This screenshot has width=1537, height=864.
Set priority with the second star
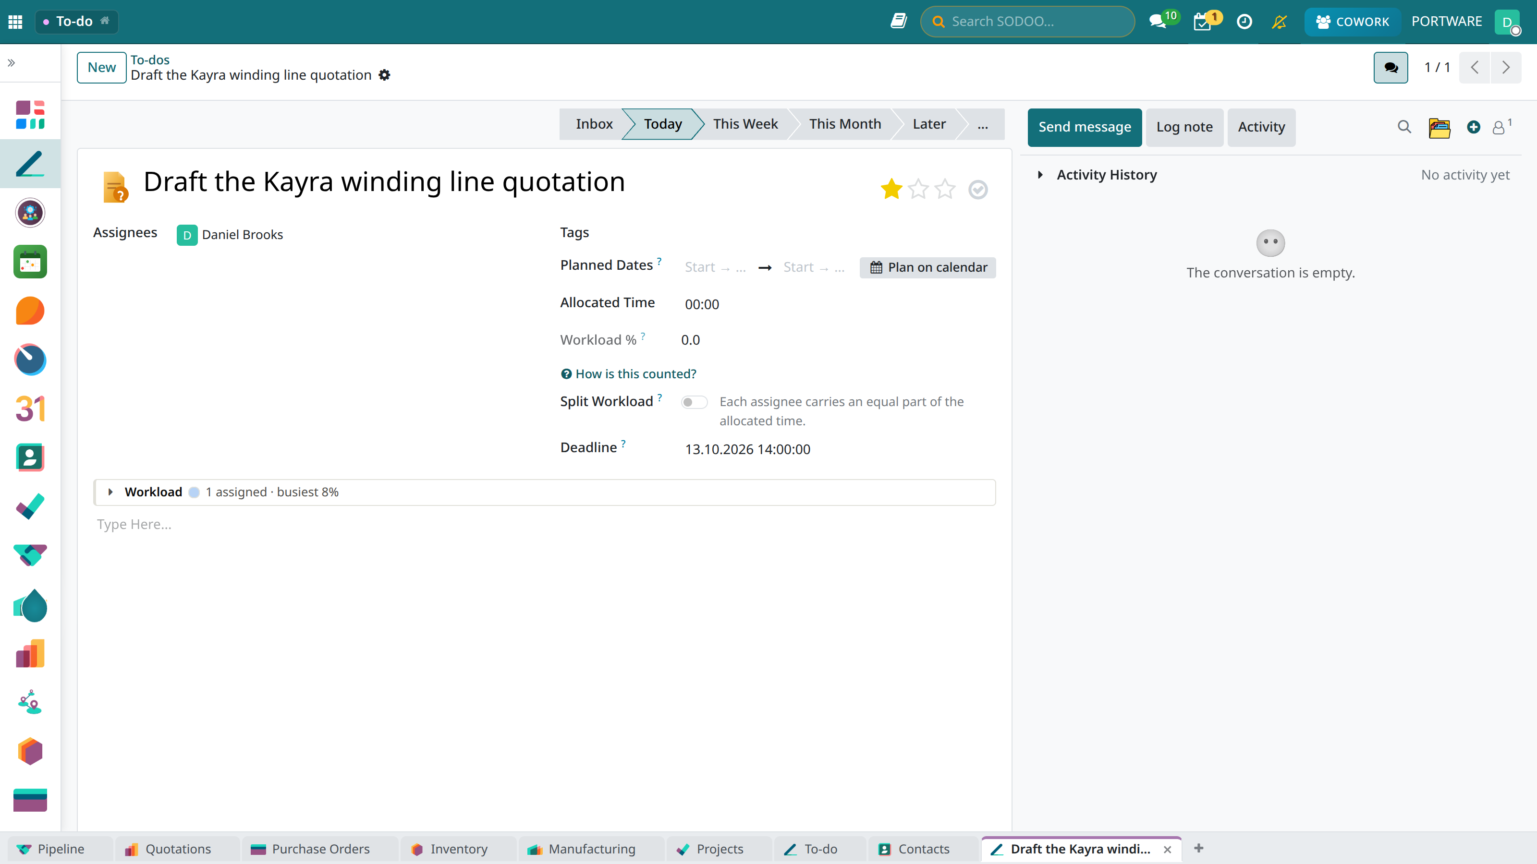click(x=918, y=189)
